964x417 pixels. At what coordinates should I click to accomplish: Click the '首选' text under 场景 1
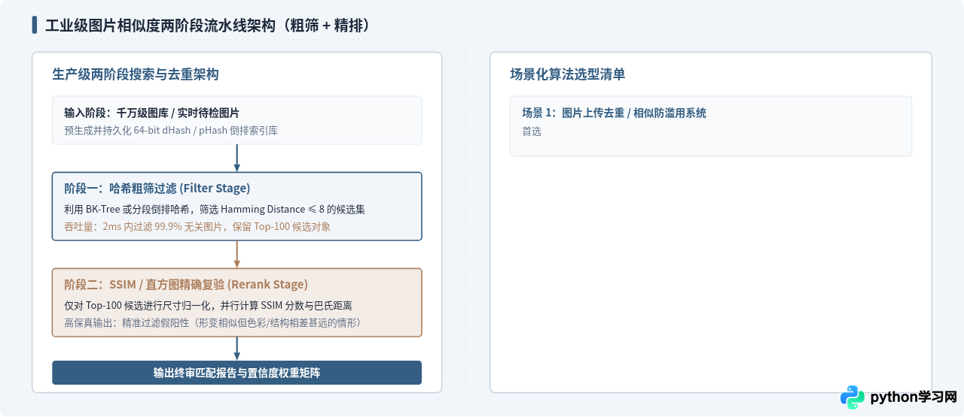(532, 131)
